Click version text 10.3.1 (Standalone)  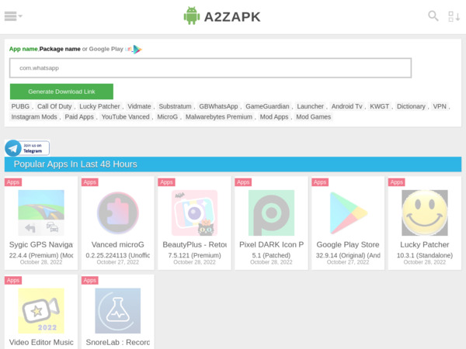tap(425, 255)
